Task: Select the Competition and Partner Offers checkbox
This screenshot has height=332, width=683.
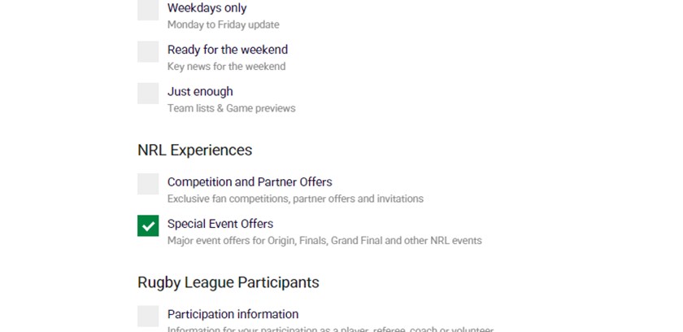Action: pyautogui.click(x=148, y=183)
